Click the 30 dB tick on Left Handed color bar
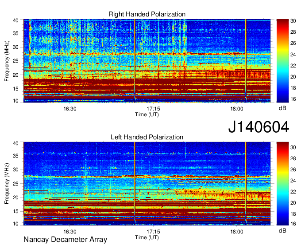 coord(293,147)
